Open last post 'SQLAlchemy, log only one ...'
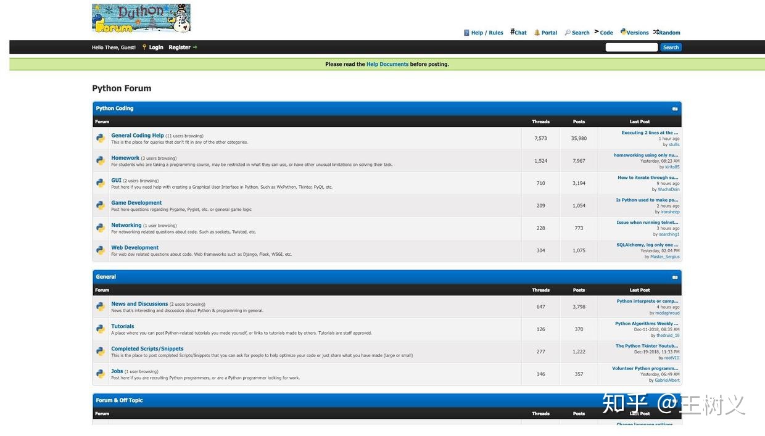The image size is (765, 436). point(647,245)
